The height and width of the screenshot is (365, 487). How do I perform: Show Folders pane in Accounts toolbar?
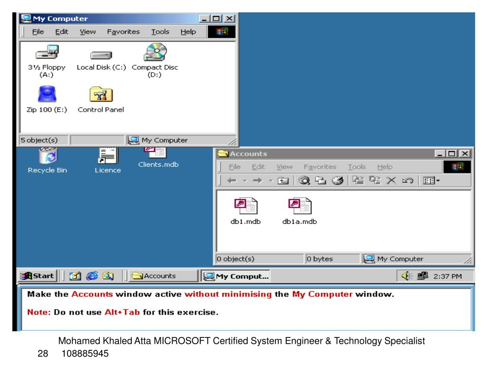click(321, 180)
